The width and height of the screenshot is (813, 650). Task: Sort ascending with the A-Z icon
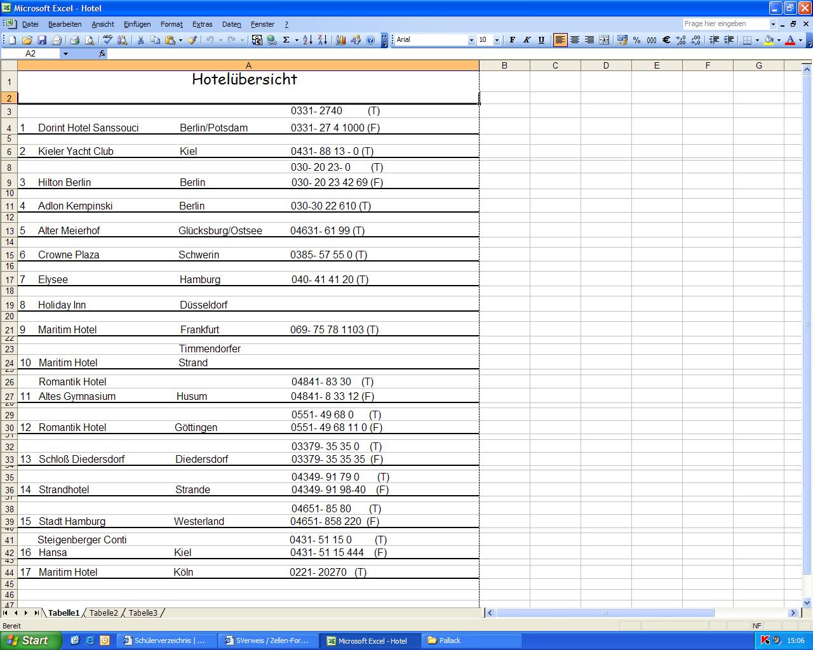pyautogui.click(x=307, y=40)
